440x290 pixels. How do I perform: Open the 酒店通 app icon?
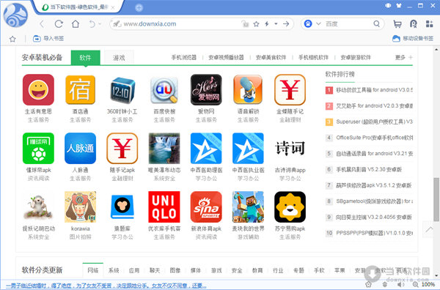[x=80, y=89]
